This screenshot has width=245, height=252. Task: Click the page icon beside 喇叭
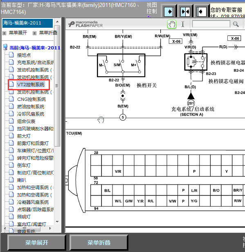11,180
